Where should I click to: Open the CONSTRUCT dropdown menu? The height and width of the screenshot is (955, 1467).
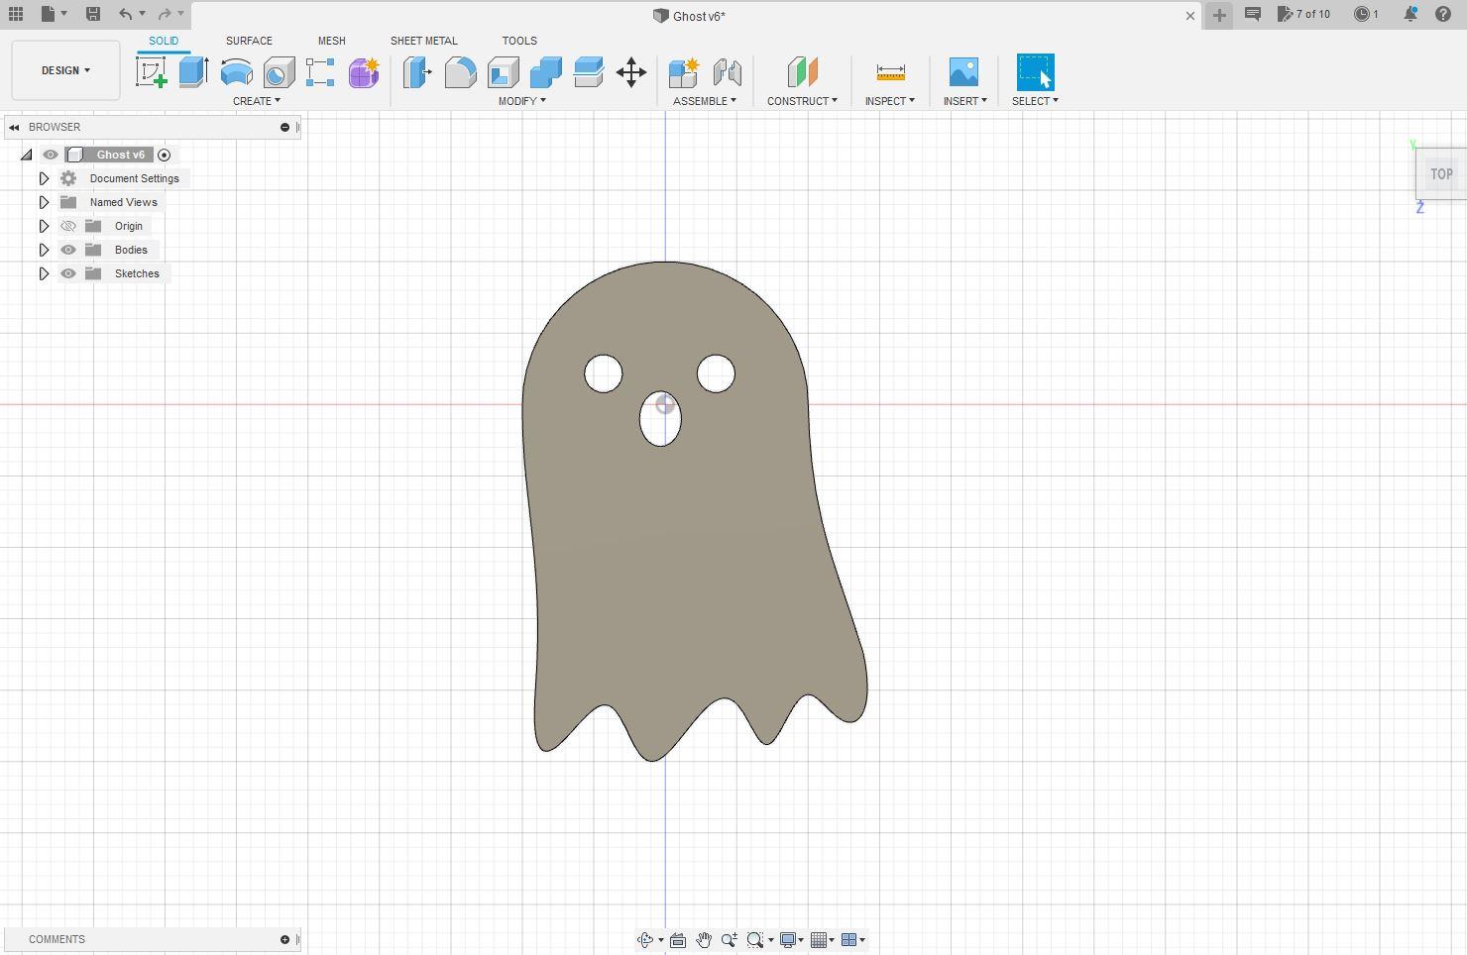pyautogui.click(x=802, y=100)
